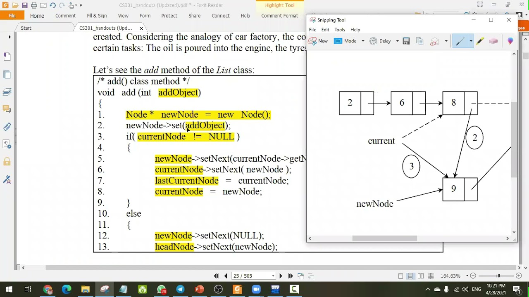Select the Eraser tool in Snipping Tool
Image resolution: width=529 pixels, height=297 pixels.
[493, 41]
